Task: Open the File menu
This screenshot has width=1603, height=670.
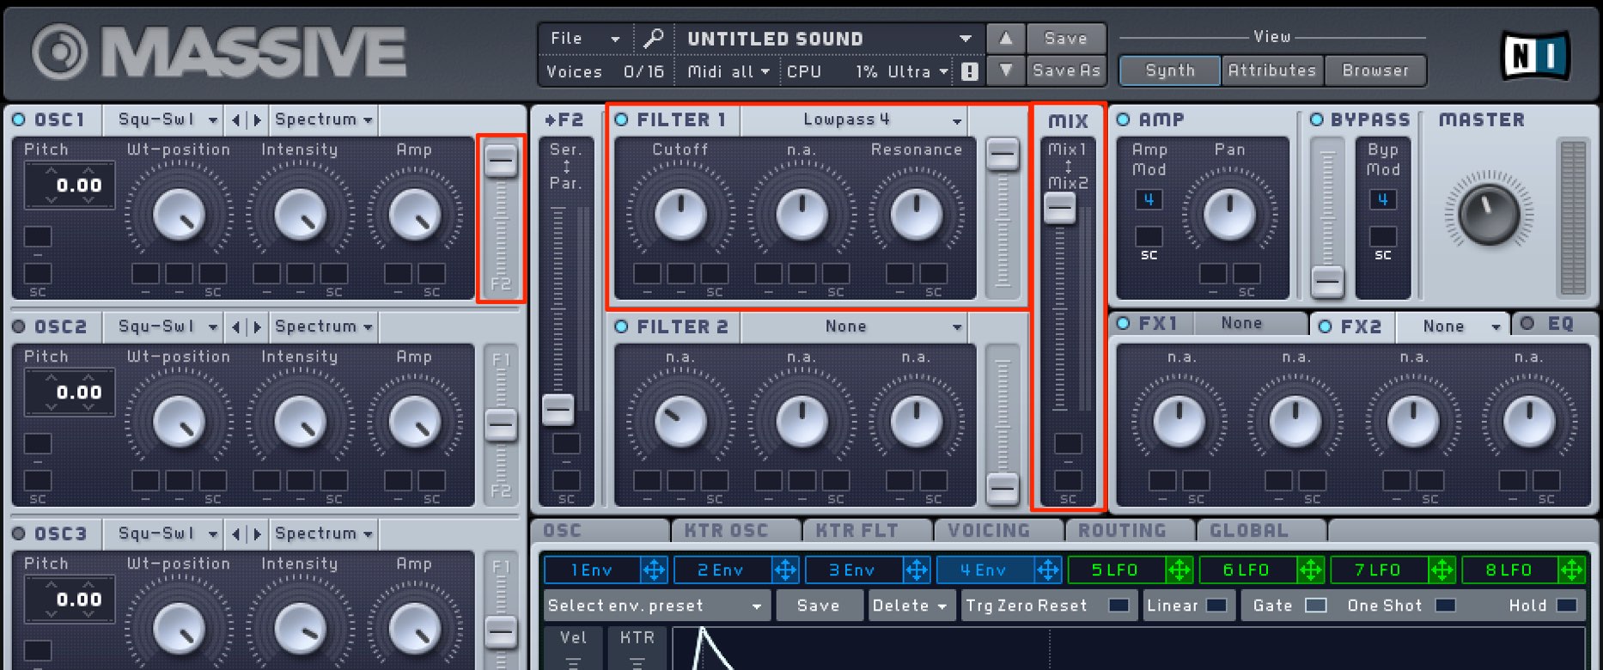Action: 585,38
